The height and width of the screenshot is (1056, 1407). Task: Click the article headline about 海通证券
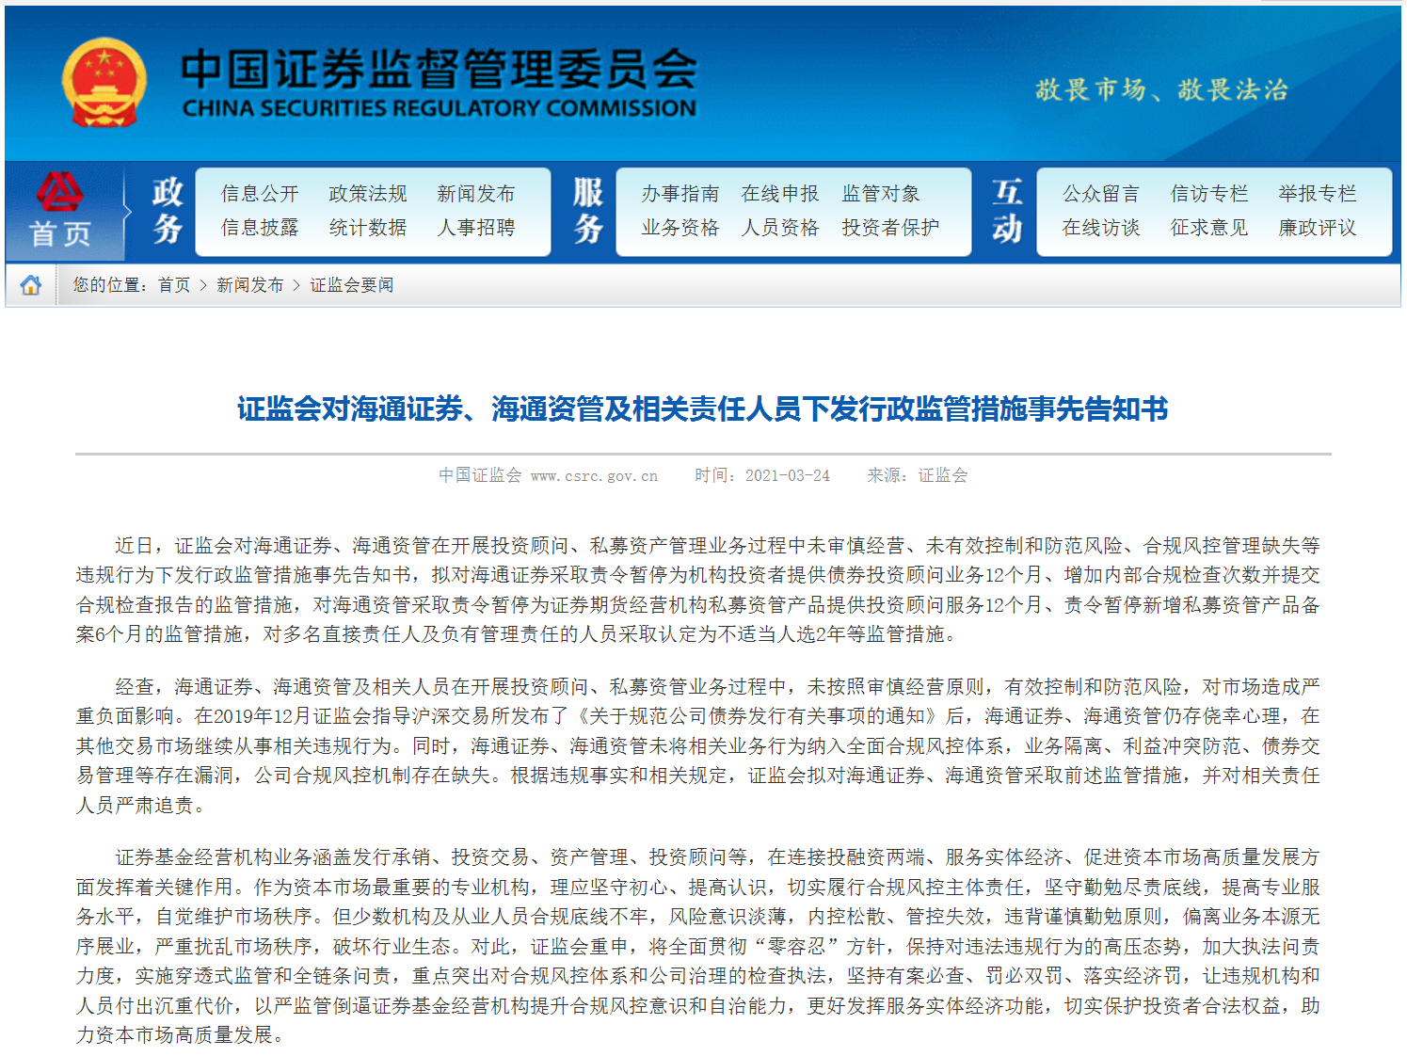click(x=702, y=409)
